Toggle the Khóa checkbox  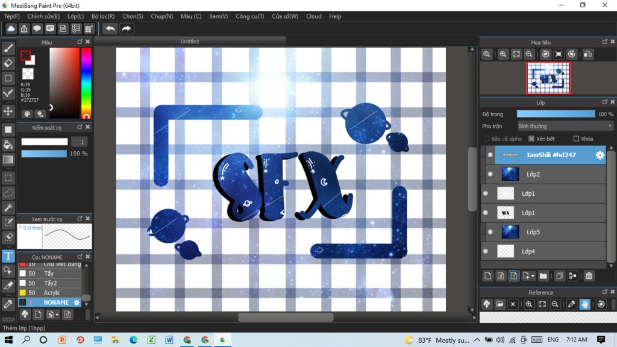coord(576,139)
